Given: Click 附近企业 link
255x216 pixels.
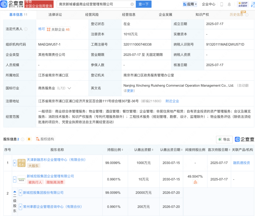Looking at the screenshot, I should pyautogui.click(x=172, y=101).
